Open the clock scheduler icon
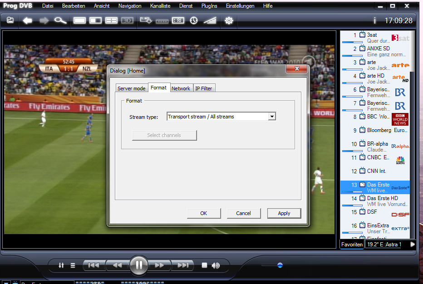 click(x=194, y=20)
